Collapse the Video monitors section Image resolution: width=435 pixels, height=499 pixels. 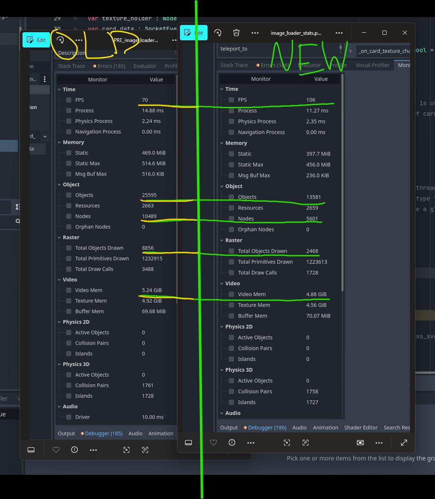(222, 283)
